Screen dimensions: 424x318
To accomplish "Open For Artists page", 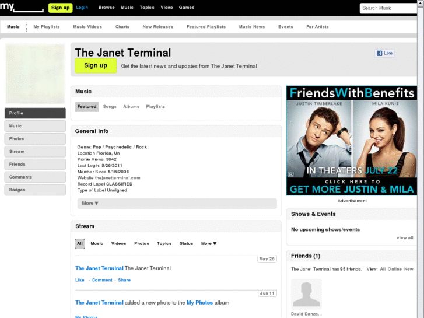I will click(317, 27).
